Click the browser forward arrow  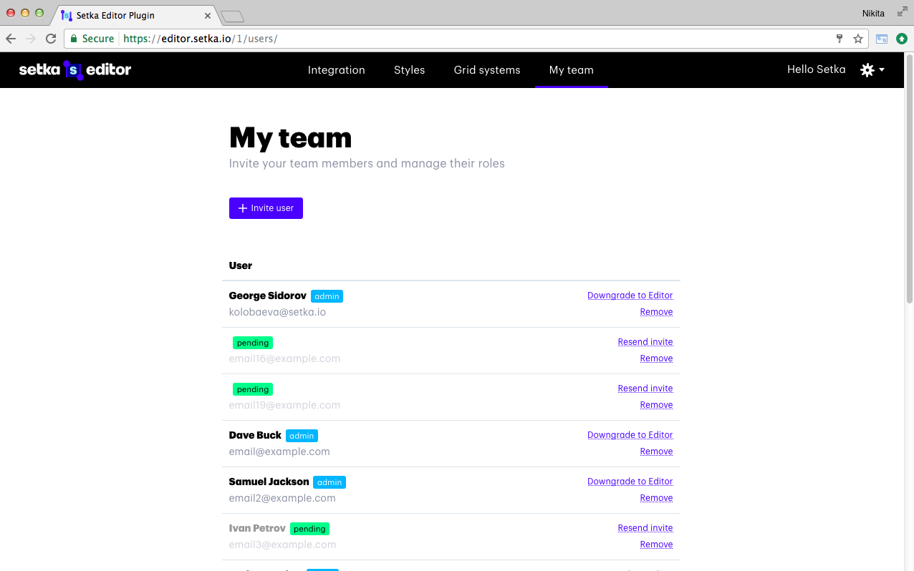click(31, 39)
